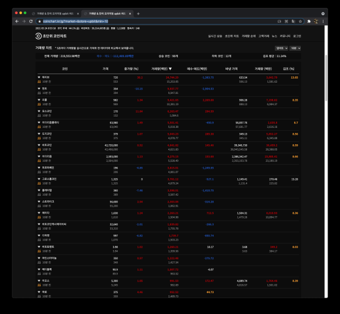
Task: Open the 10분 interval dropdown
Action: pos(295,48)
